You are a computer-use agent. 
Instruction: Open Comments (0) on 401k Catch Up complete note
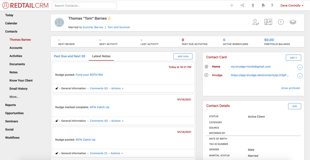point(99,121)
